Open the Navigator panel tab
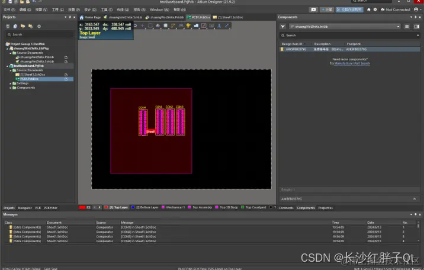Image resolution: width=424 pixels, height=270 pixels. point(25,208)
